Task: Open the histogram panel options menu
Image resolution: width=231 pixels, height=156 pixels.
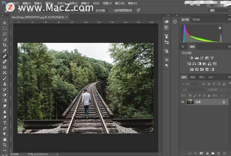Action: pos(229,20)
